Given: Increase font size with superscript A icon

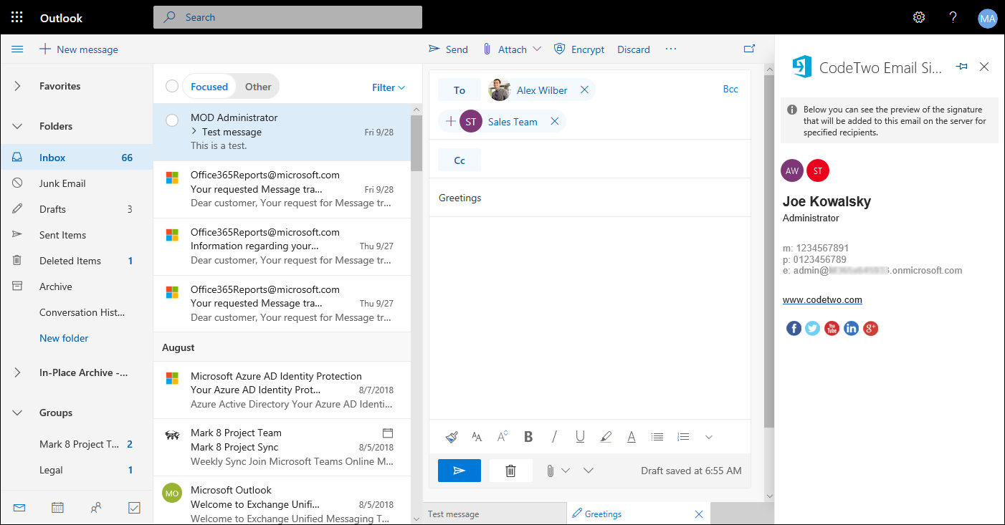Looking at the screenshot, I should pyautogui.click(x=502, y=435).
